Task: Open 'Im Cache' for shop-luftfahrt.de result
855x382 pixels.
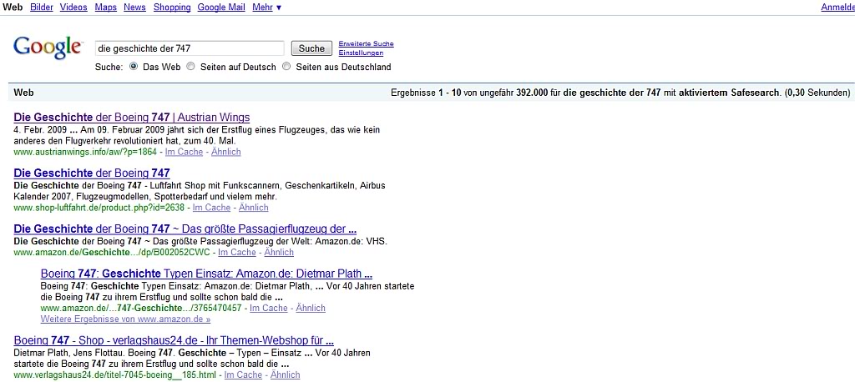Action: 211,208
